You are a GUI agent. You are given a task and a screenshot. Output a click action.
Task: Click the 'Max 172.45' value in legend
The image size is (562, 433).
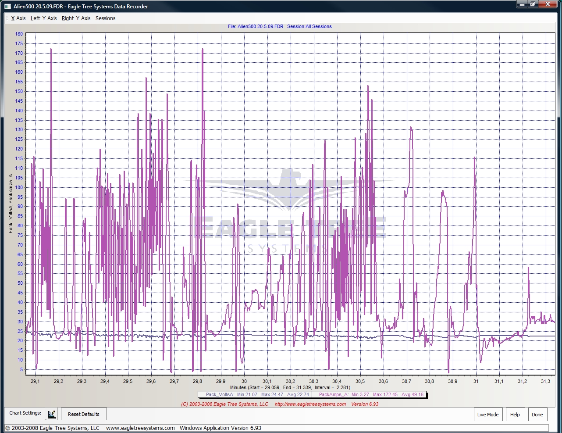pos(385,394)
